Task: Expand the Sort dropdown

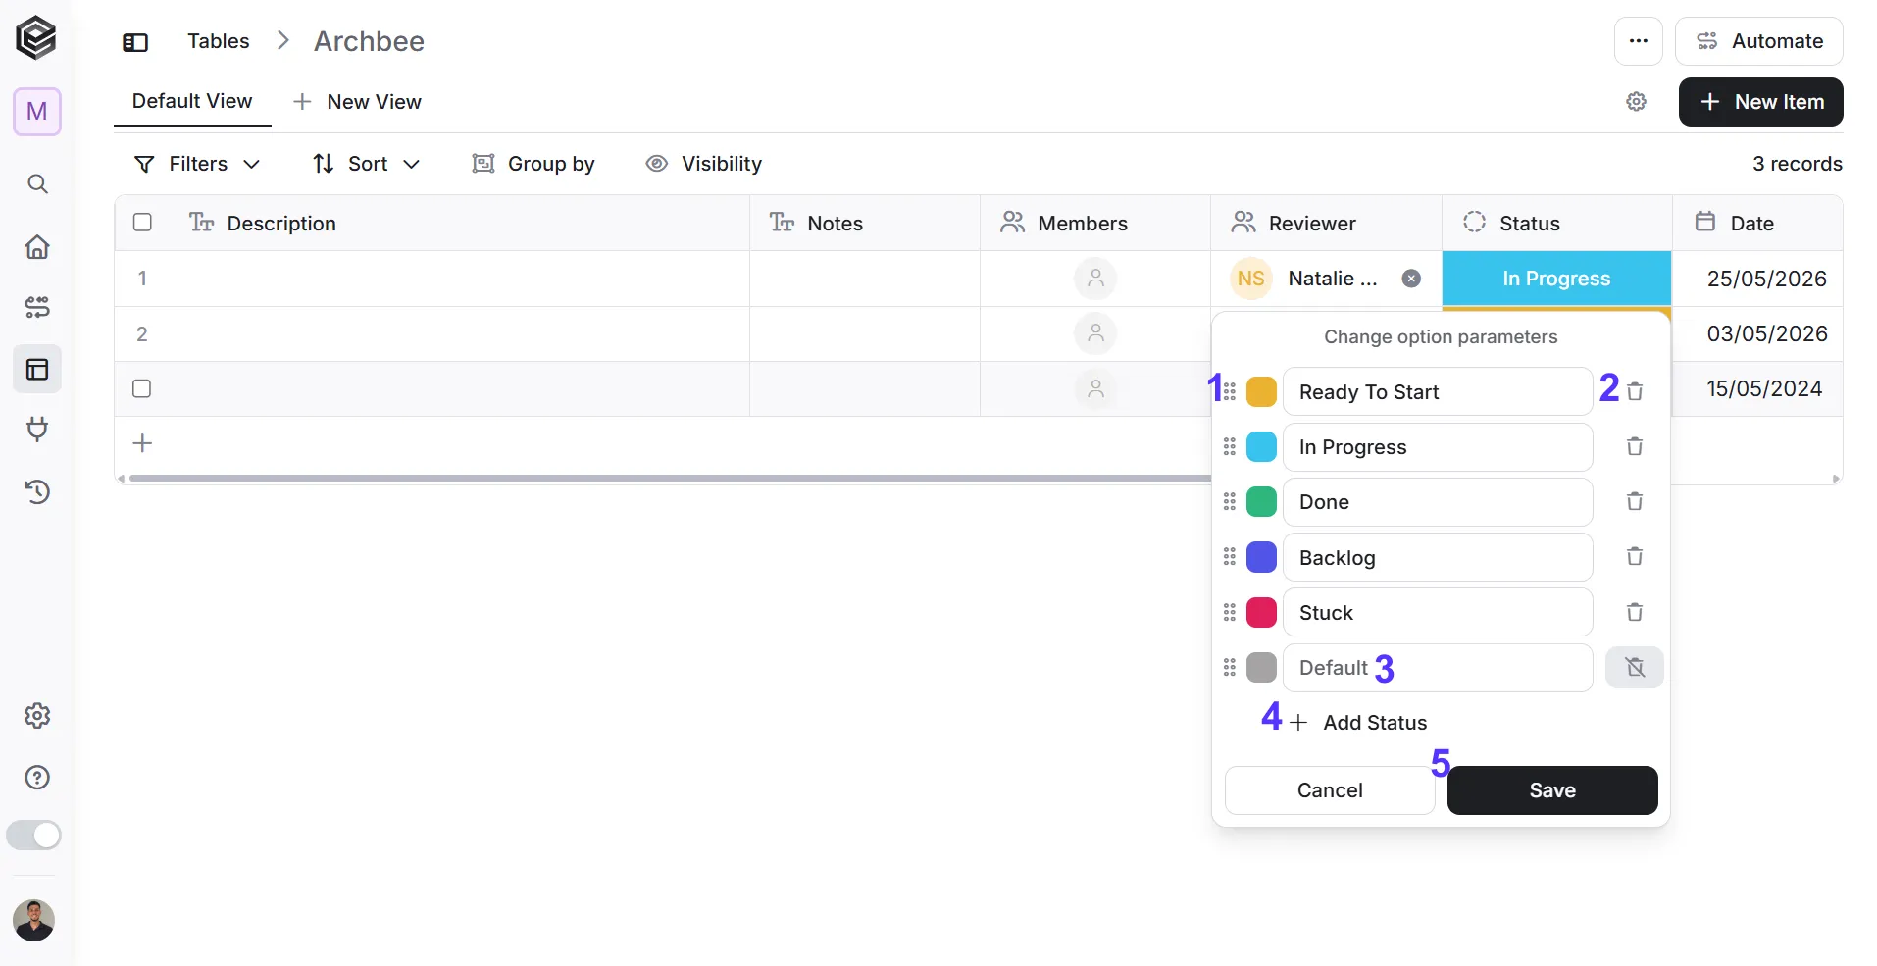Action: pos(366,164)
